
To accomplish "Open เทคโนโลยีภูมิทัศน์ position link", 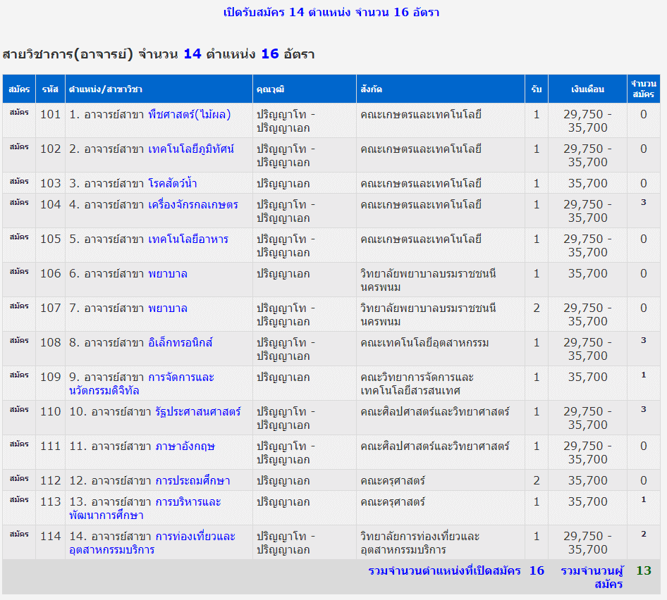I will click(x=191, y=149).
